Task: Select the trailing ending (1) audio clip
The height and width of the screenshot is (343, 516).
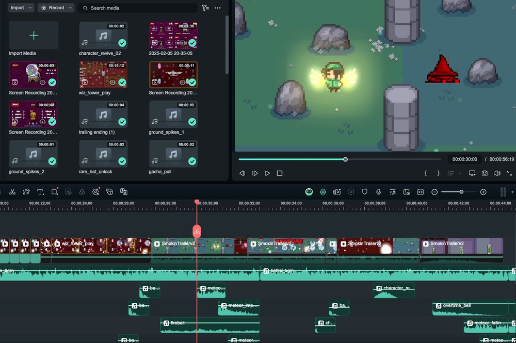Action: (x=103, y=114)
